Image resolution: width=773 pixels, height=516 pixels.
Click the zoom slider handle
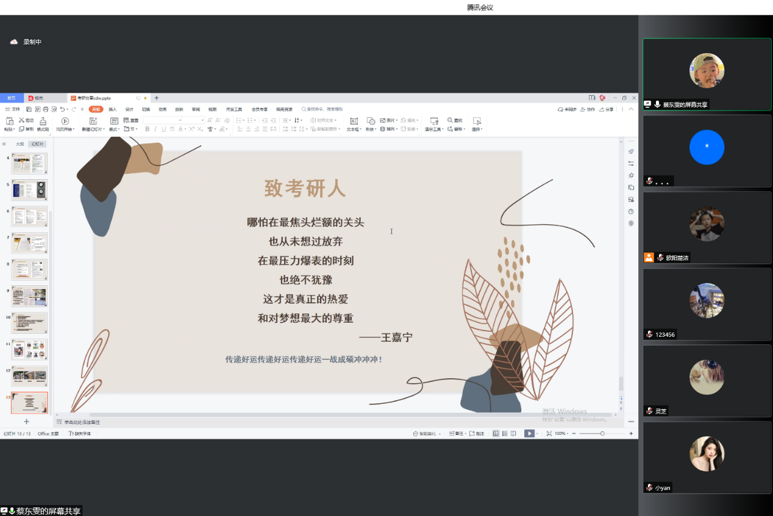pos(602,434)
